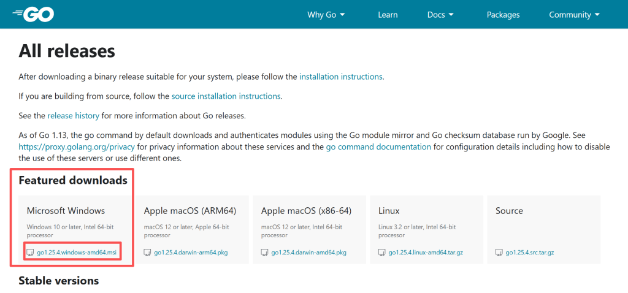Download go1.25.4.windows-amd64.msi installer
This screenshot has width=628, height=293.
(x=76, y=253)
